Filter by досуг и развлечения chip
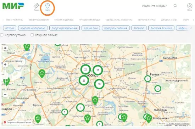 pos(65,28)
